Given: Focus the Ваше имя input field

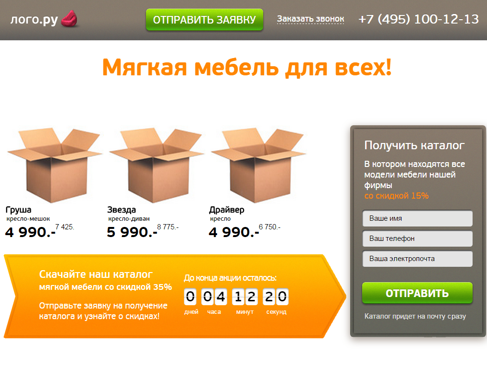Looking at the screenshot, I should coord(417,218).
